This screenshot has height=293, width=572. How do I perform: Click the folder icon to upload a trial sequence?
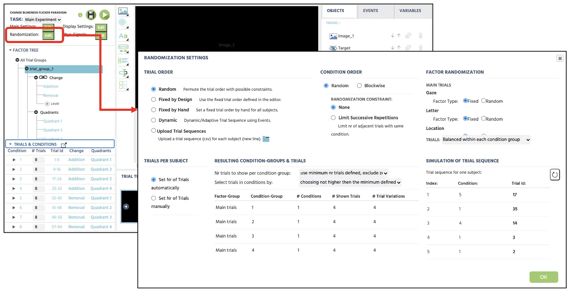[266, 139]
